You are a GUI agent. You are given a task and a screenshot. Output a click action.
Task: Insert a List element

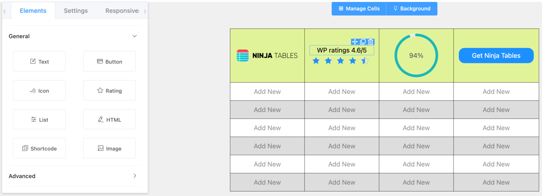[39, 119]
